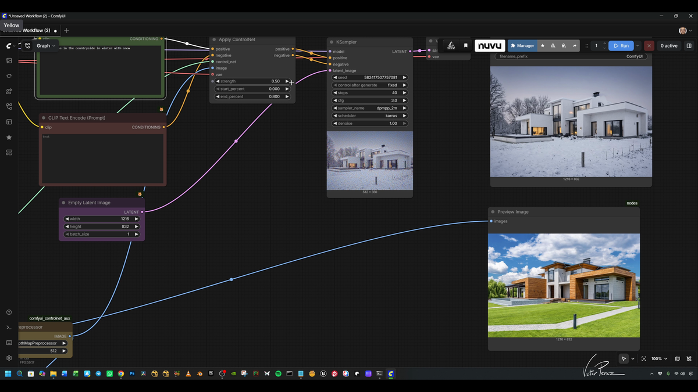
Task: Increase the Empty Latent width right arrow
Action: [137, 219]
